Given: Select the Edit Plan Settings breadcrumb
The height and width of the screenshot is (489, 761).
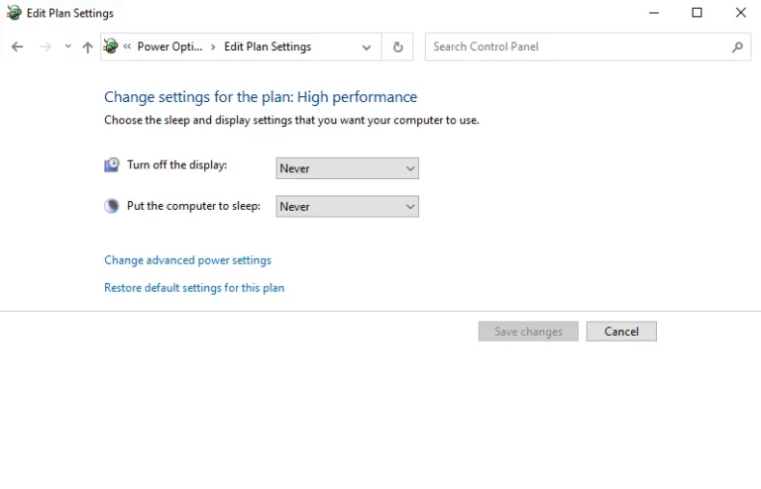Looking at the screenshot, I should point(268,47).
